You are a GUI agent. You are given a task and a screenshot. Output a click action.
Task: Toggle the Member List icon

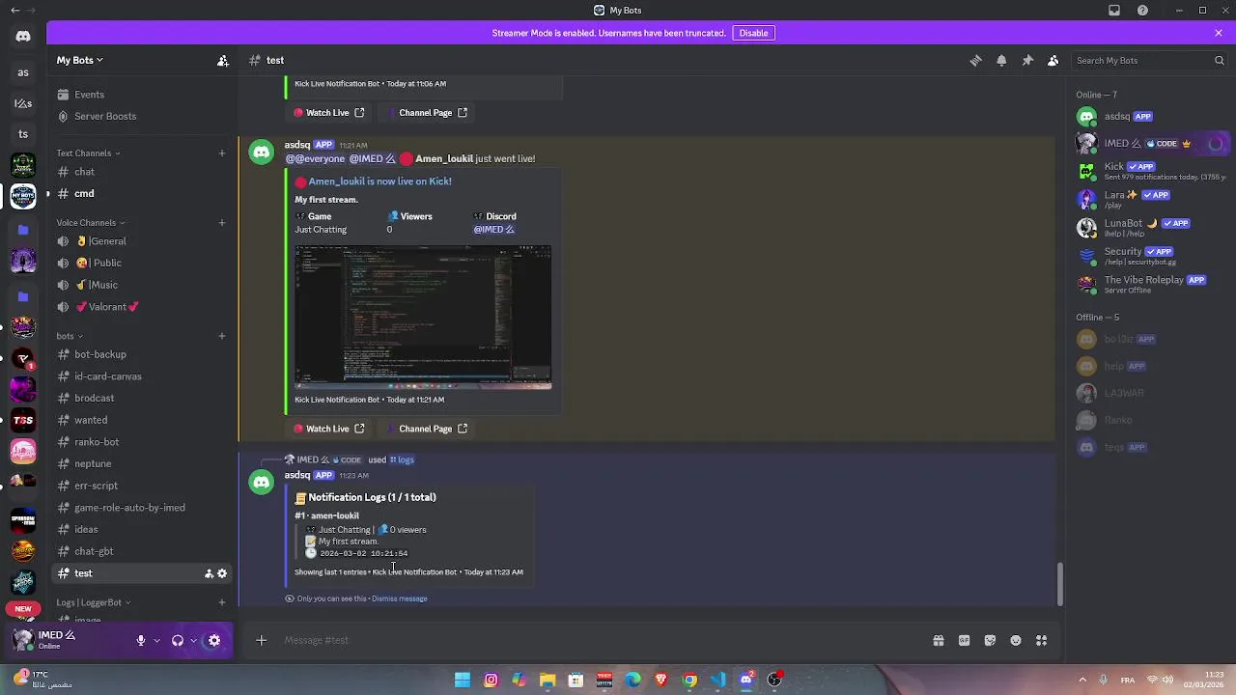[1053, 60]
